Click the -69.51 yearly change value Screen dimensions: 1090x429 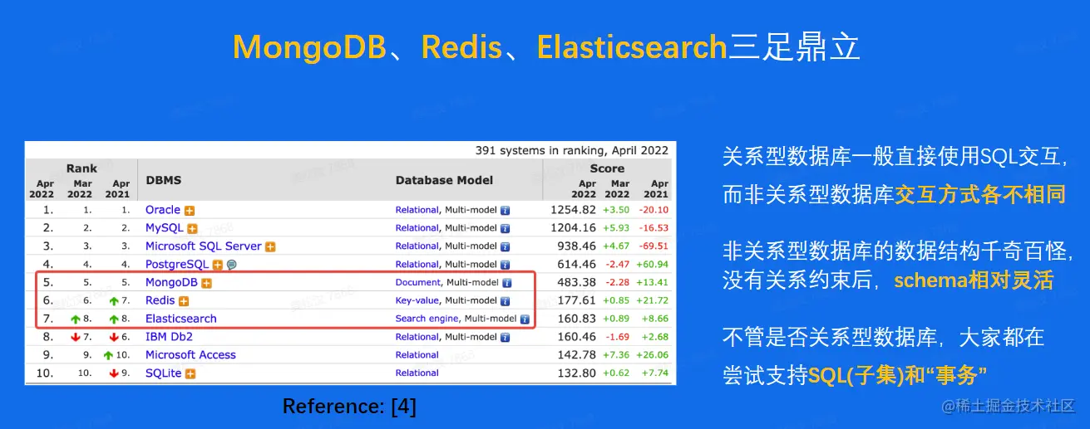(654, 246)
